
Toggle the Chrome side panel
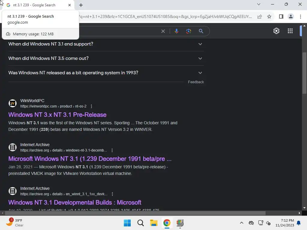pyautogui.click(x=281, y=17)
